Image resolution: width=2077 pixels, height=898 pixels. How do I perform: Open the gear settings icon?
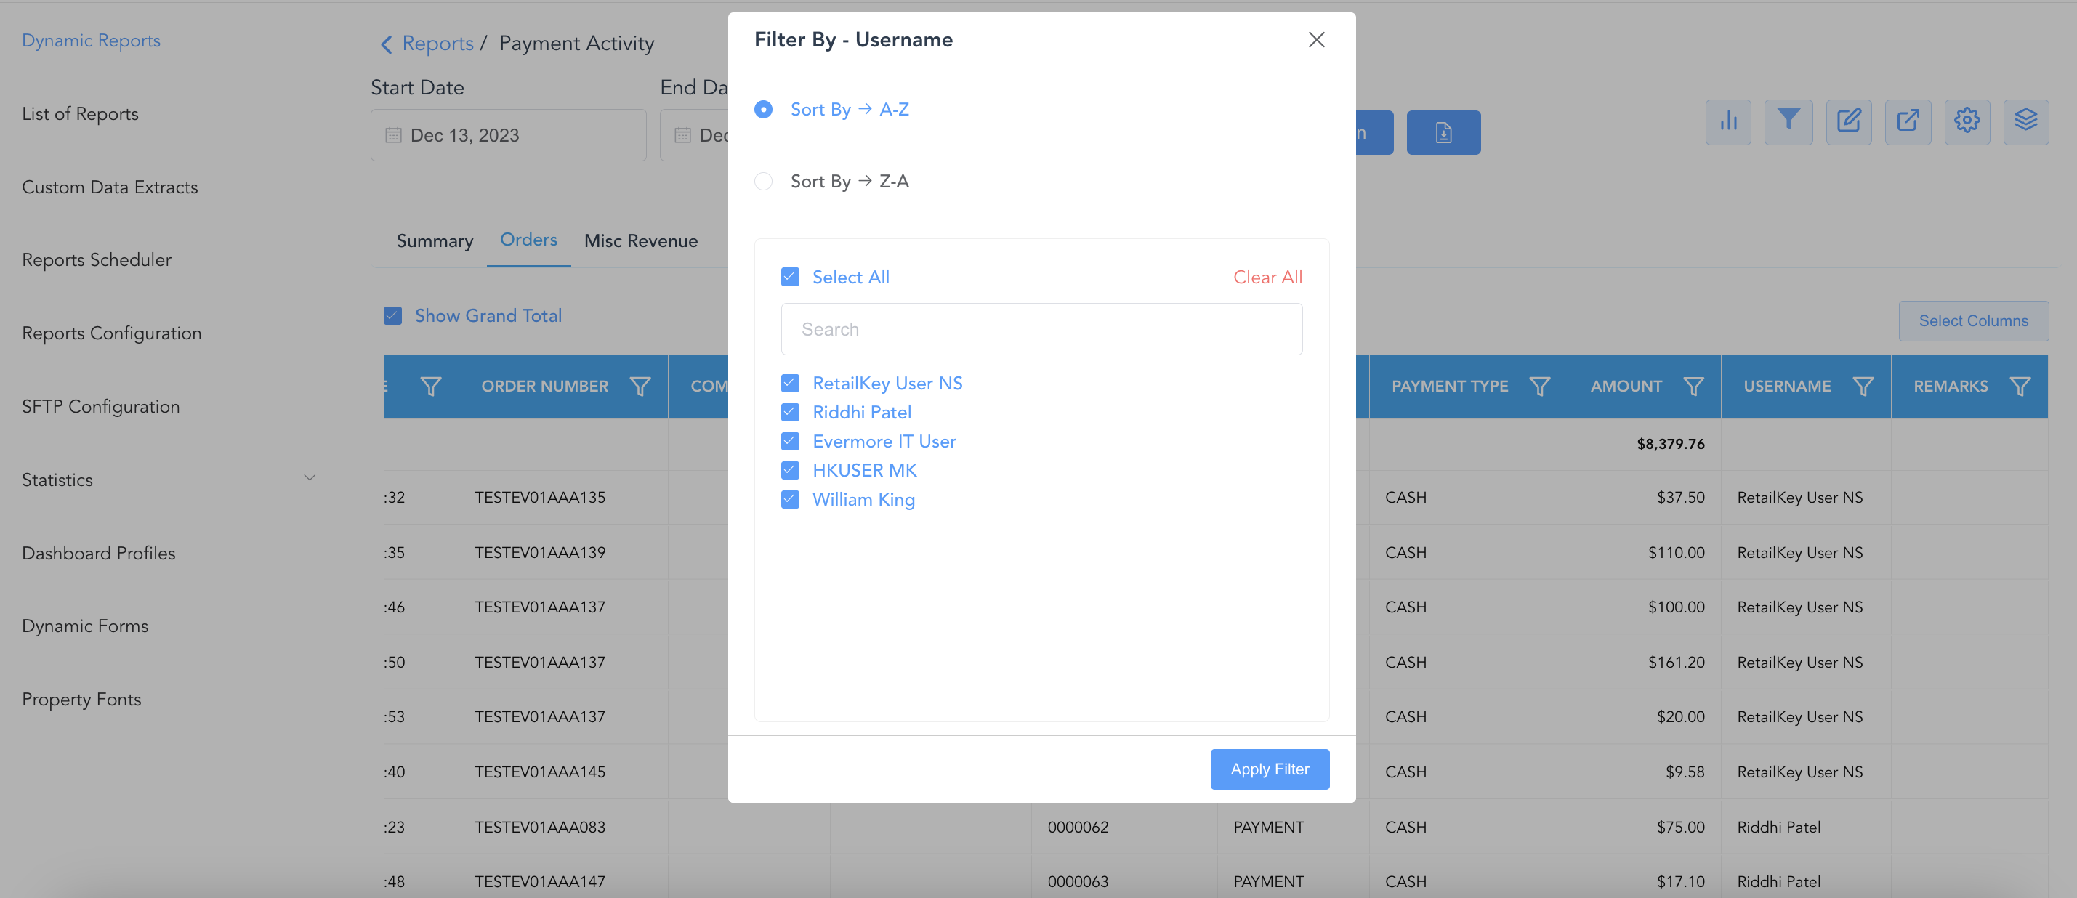(1967, 122)
